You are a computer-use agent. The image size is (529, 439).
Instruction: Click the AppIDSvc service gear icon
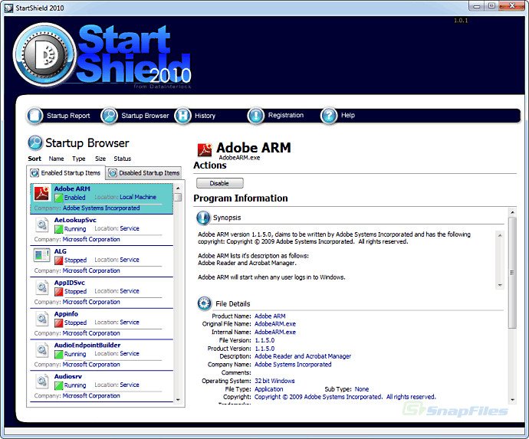click(42, 287)
